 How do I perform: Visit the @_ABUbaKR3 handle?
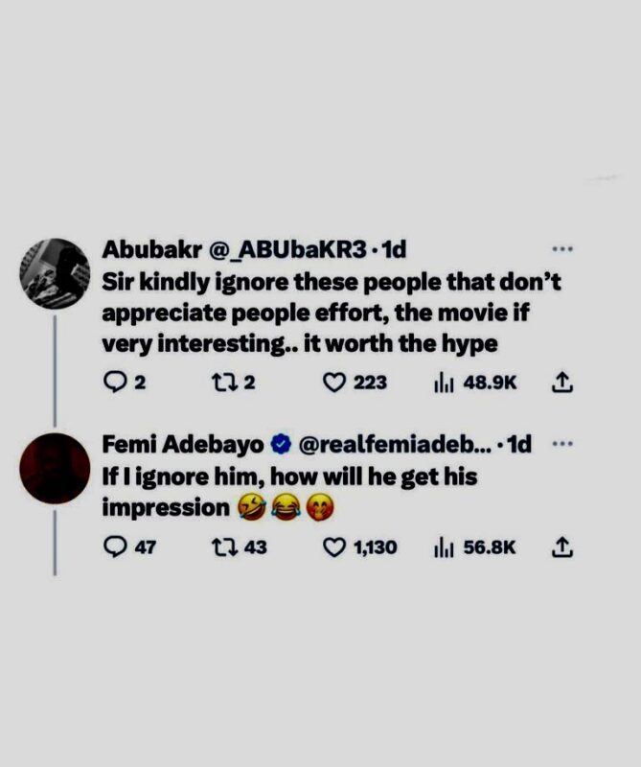tap(287, 250)
